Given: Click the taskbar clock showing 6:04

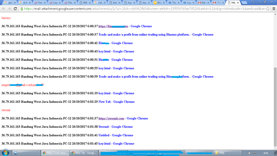Looking at the screenshot, I should point(266,153).
